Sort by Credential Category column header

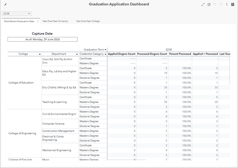pyautogui.click(x=93, y=54)
